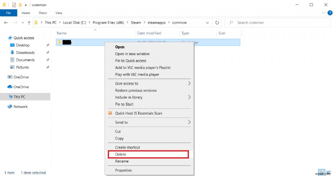Choose Rename from the context menu

(122, 161)
